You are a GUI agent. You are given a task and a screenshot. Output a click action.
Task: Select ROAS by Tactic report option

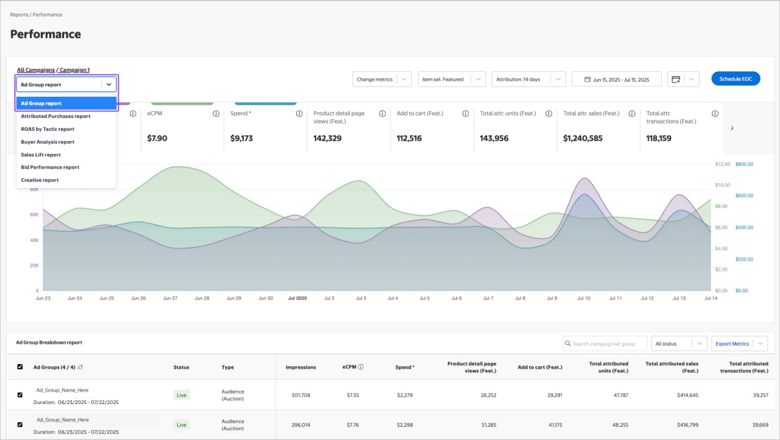click(x=48, y=129)
